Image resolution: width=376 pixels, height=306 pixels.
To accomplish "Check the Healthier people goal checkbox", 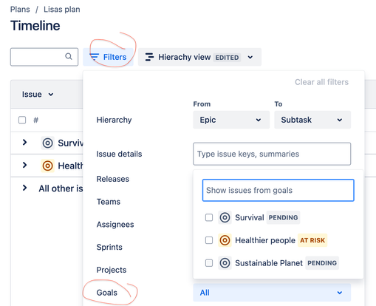I will (209, 240).
